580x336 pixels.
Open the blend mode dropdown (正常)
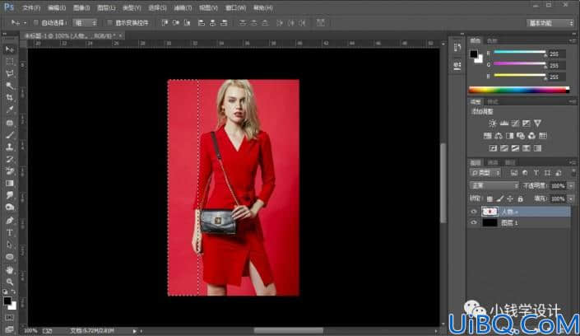(494, 185)
